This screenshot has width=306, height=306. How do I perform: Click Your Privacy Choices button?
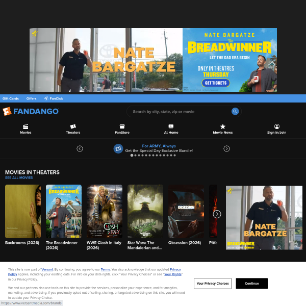pos(213,284)
